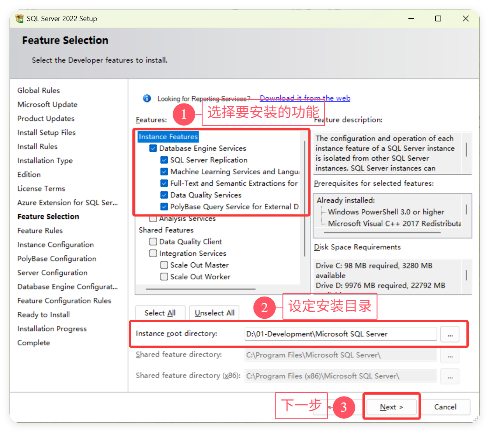Screen dimensions: 489x432
Task: Browse for the shared feature directory
Action: (x=450, y=355)
